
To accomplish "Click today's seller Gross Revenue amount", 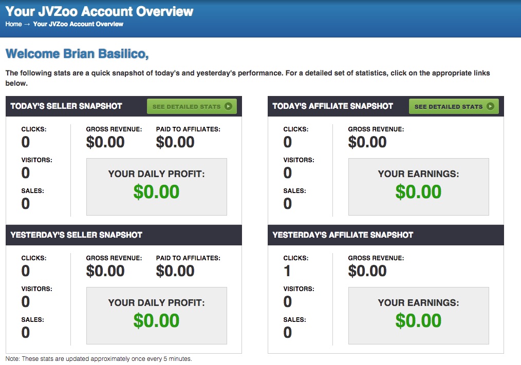I will [105, 142].
